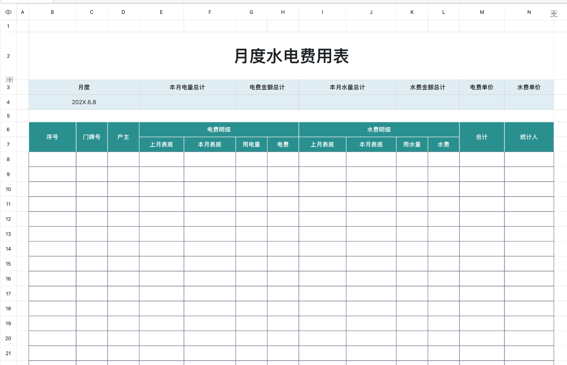
Task: Select the 统计人 header cell
Action: point(529,137)
